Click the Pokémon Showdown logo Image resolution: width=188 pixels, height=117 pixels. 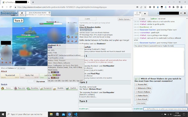point(9,13)
